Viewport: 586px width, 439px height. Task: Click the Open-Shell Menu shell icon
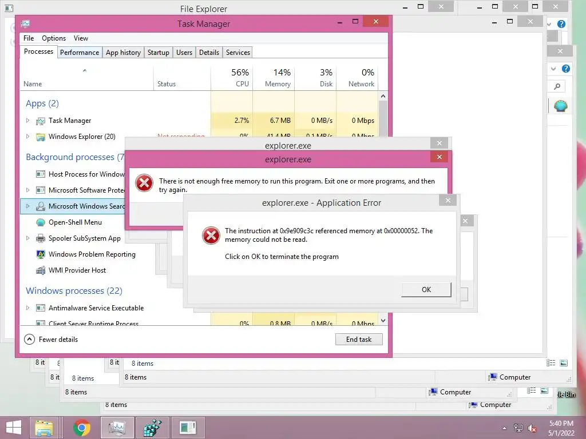pyautogui.click(x=41, y=222)
